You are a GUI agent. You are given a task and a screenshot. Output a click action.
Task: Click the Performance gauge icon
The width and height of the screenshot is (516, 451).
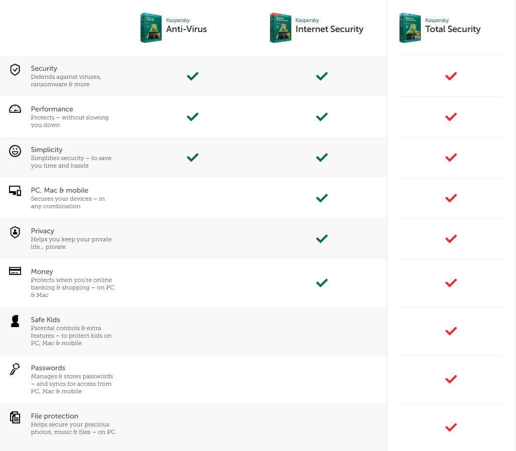[x=15, y=109]
